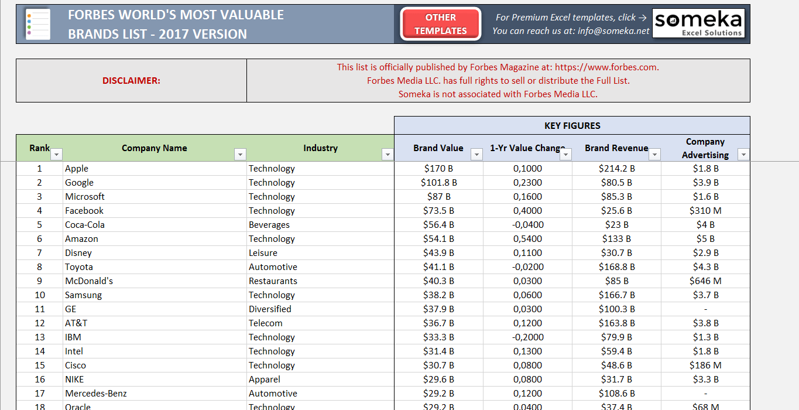Select the Samsung company cell
This screenshot has height=410, width=799.
tap(155, 295)
